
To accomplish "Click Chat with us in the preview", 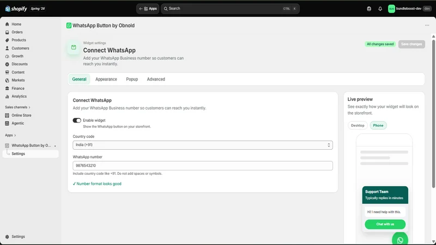I will pyautogui.click(x=385, y=224).
